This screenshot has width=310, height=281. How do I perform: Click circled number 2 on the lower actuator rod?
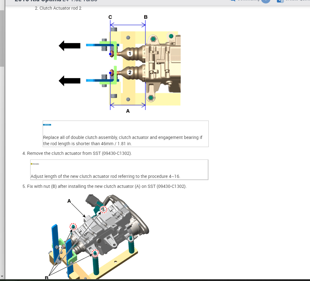coord(130,72)
